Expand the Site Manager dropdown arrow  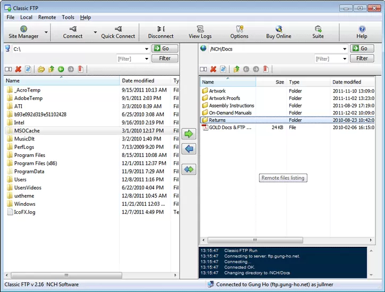click(x=46, y=32)
